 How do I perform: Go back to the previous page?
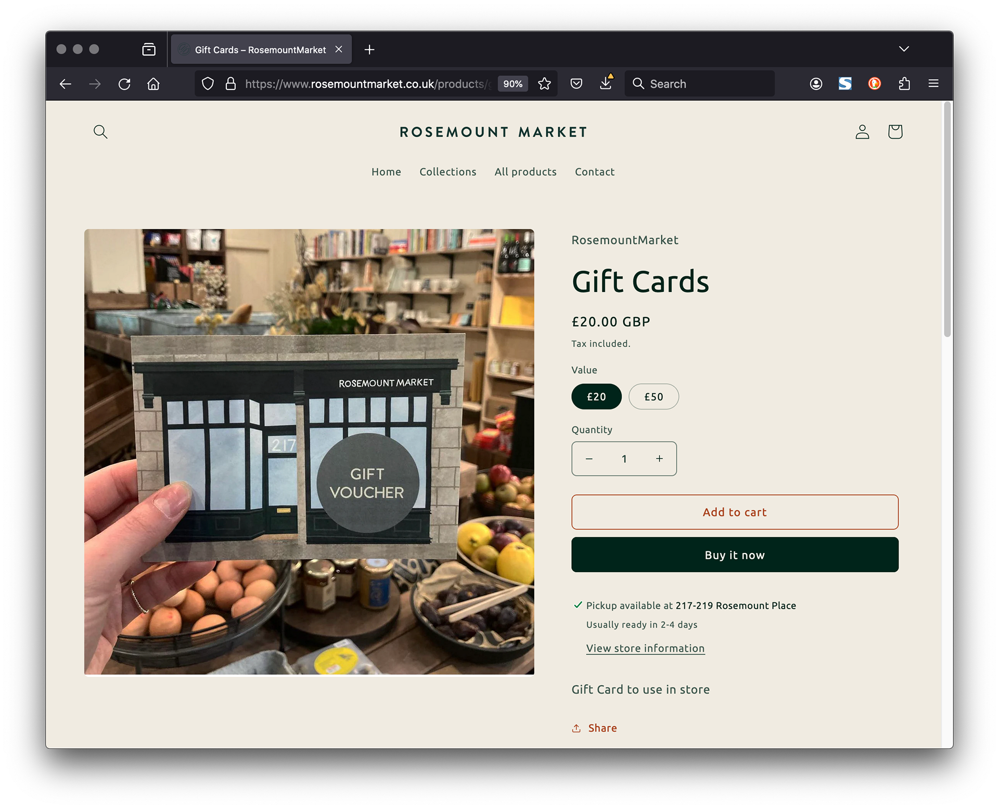(66, 84)
